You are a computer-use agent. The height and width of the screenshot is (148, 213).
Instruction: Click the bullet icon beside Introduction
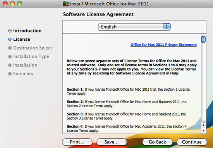point(10,31)
